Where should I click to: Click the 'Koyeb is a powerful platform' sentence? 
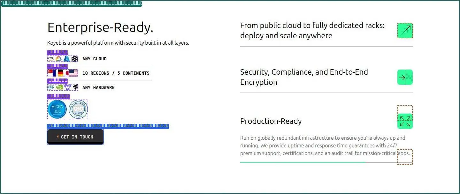[118, 43]
